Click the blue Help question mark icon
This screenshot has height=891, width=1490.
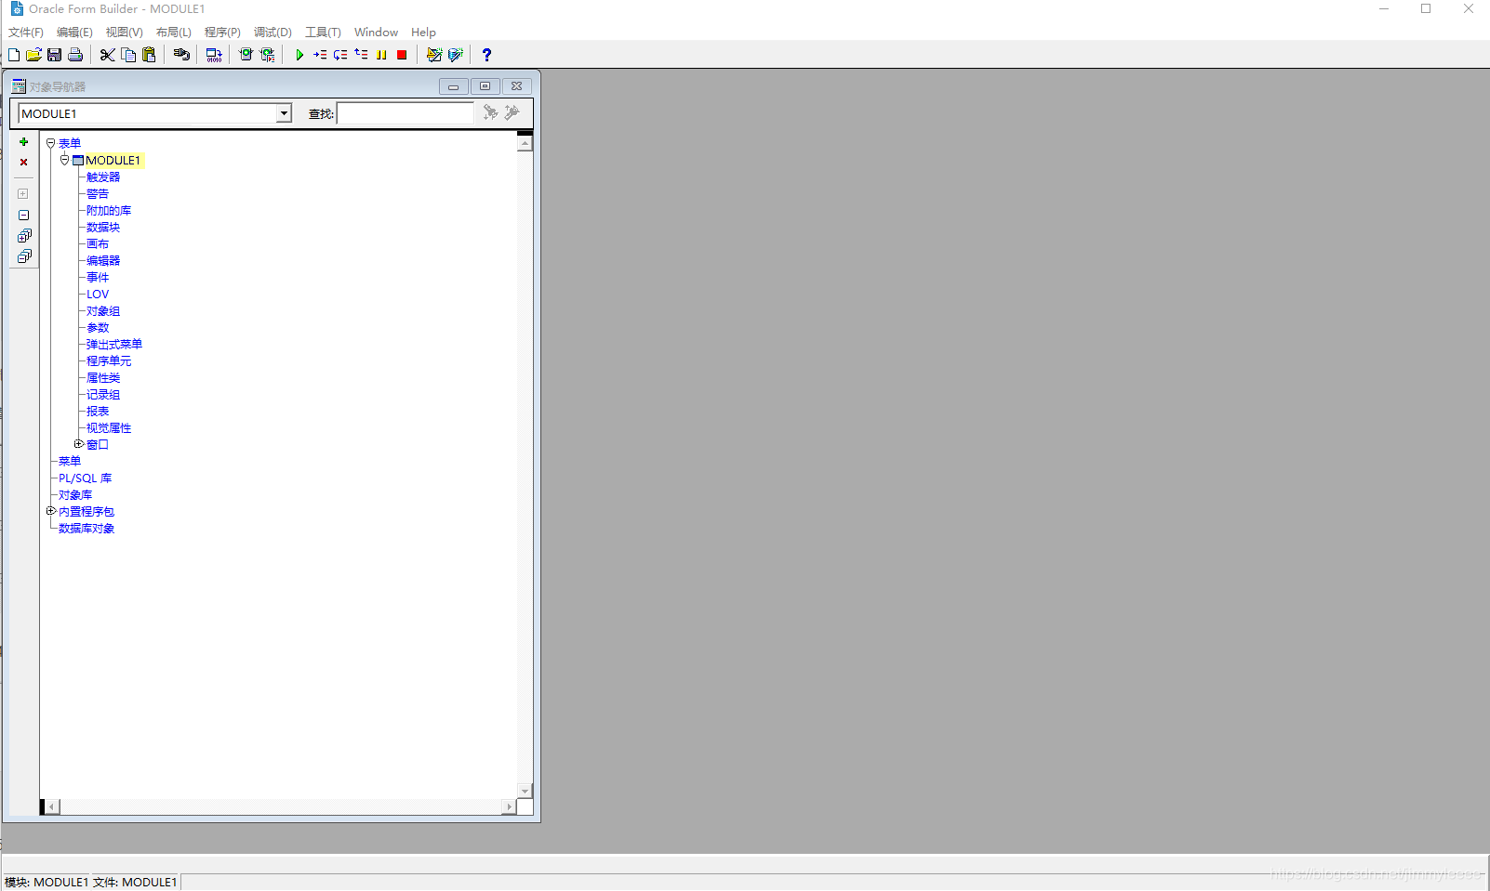486,55
